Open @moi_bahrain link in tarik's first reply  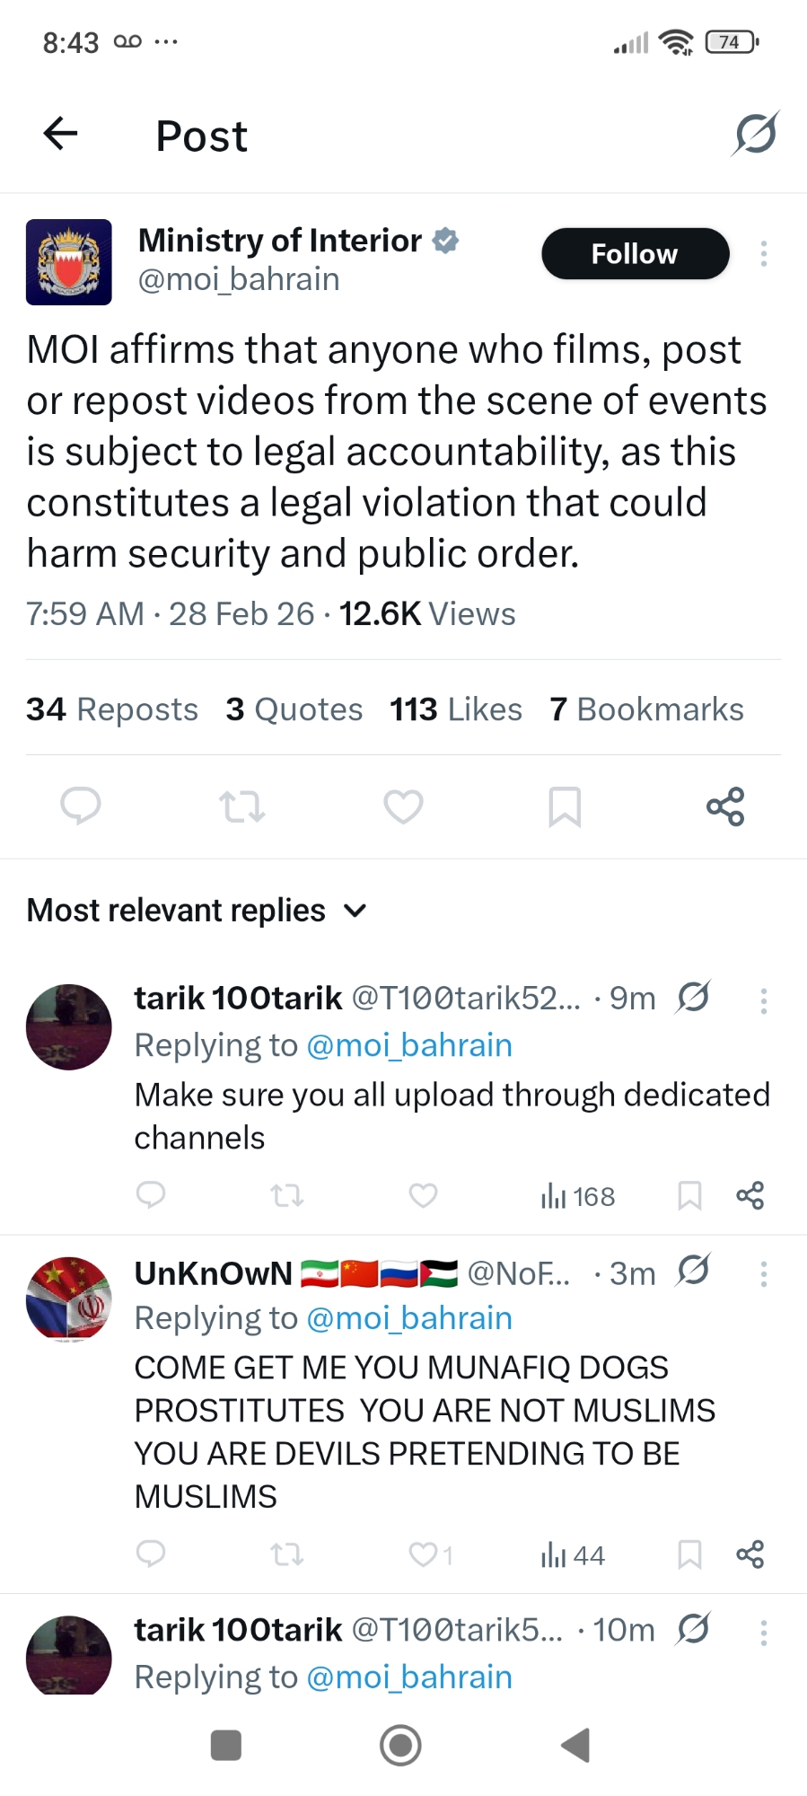click(409, 1045)
